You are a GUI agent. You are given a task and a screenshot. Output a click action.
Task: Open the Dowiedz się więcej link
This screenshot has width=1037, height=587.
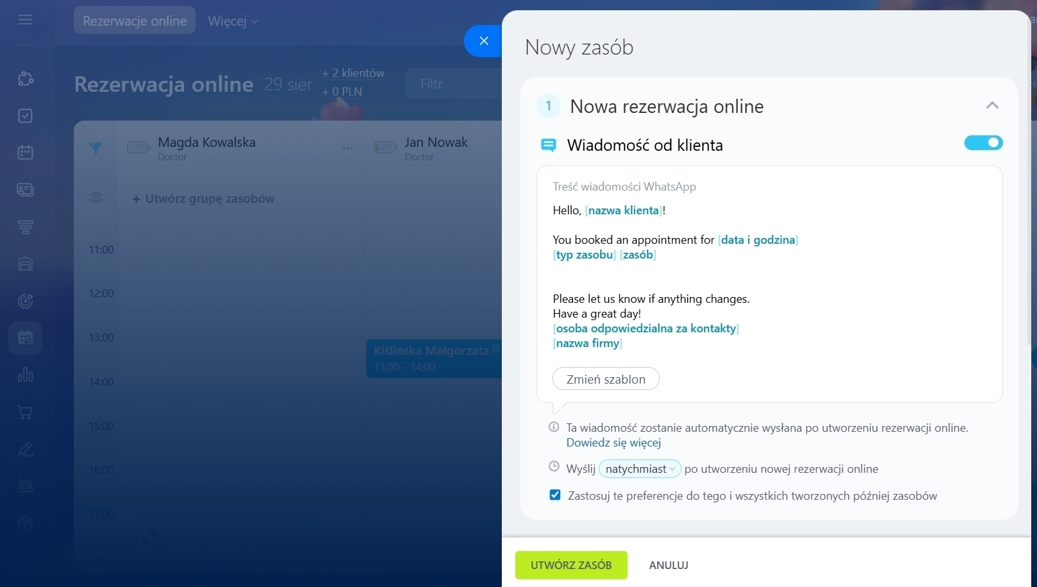[x=613, y=443]
